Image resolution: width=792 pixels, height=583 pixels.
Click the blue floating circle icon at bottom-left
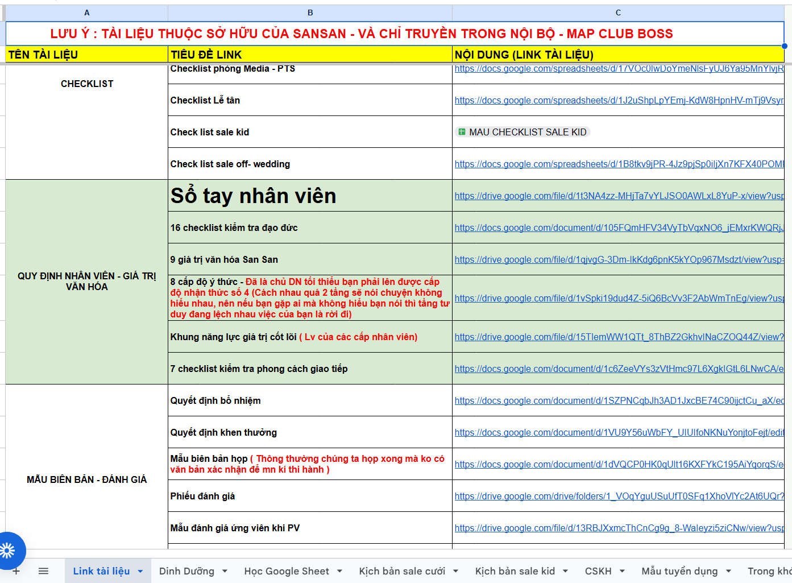pyautogui.click(x=8, y=551)
